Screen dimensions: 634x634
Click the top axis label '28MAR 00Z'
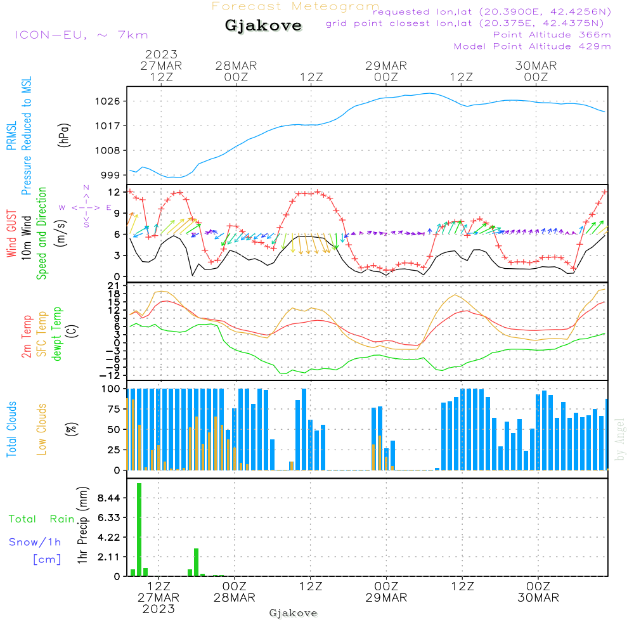click(x=236, y=71)
